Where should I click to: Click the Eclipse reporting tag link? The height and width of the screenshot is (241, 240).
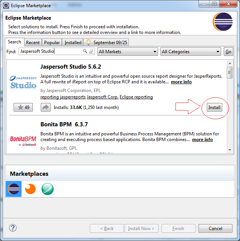(136, 97)
